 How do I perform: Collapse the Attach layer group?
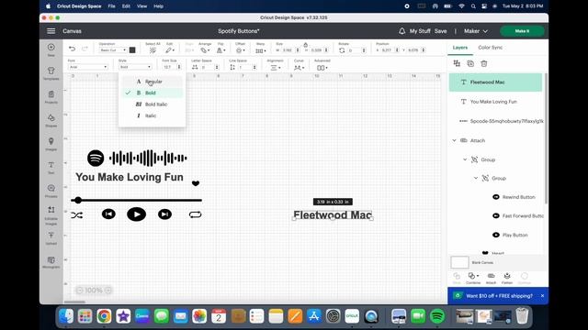[454, 140]
